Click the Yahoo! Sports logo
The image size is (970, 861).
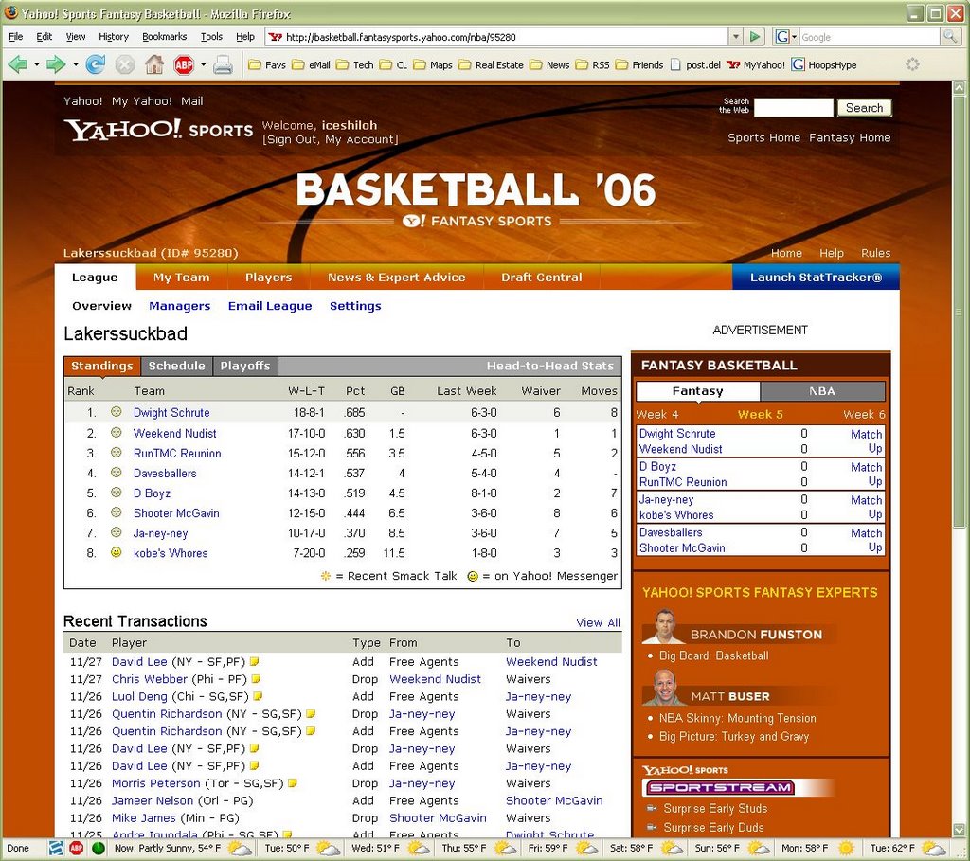tap(158, 131)
